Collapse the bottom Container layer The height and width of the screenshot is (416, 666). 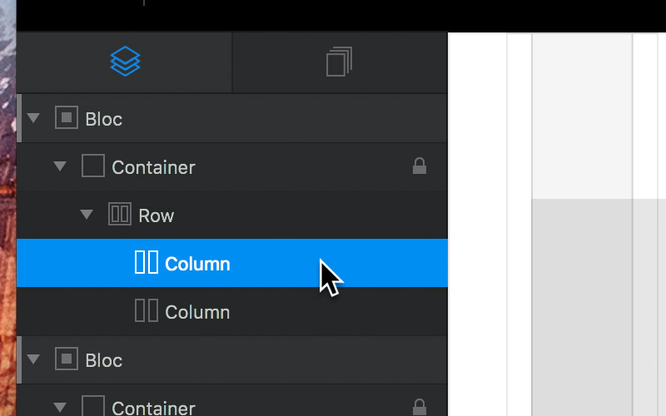60,407
